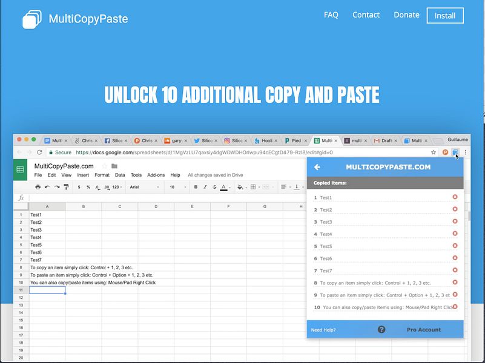Delete the Test1 copied item
This screenshot has height=363, width=485.
click(x=455, y=197)
